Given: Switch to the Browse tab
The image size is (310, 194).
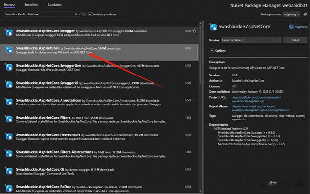Looking at the screenshot, I should pos(10,5).
